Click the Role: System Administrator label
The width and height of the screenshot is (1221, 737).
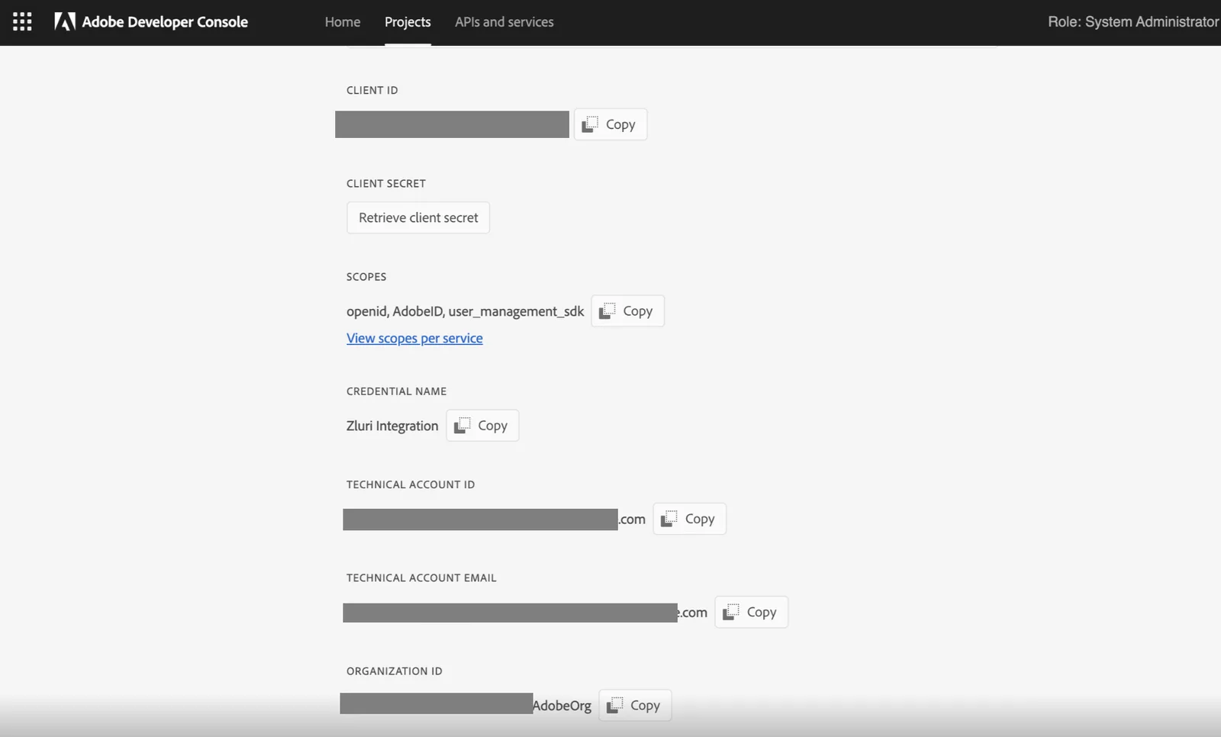point(1133,22)
